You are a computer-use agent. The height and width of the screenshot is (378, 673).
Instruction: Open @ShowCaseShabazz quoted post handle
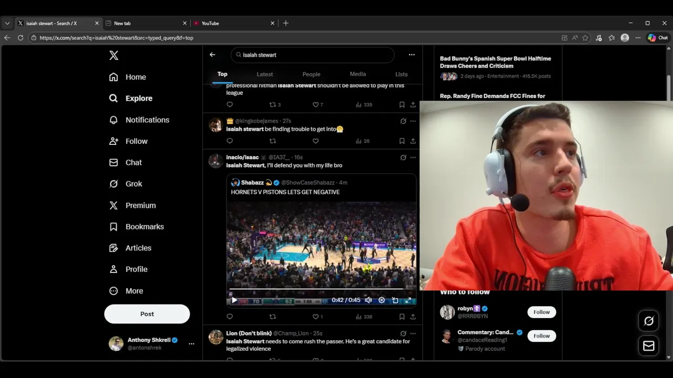point(308,183)
